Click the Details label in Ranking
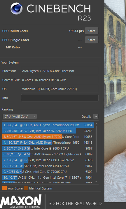The image size is (126, 209). tap(86, 117)
